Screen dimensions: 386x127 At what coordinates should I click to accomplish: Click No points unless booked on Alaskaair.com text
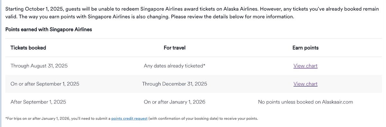point(305,102)
